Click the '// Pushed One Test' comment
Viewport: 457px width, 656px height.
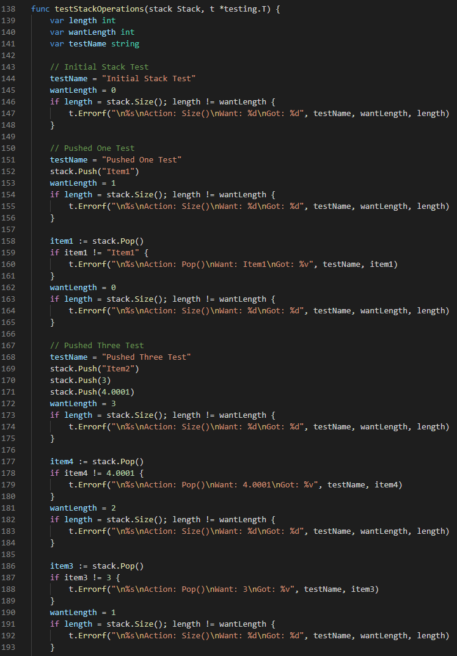pyautogui.click(x=92, y=148)
